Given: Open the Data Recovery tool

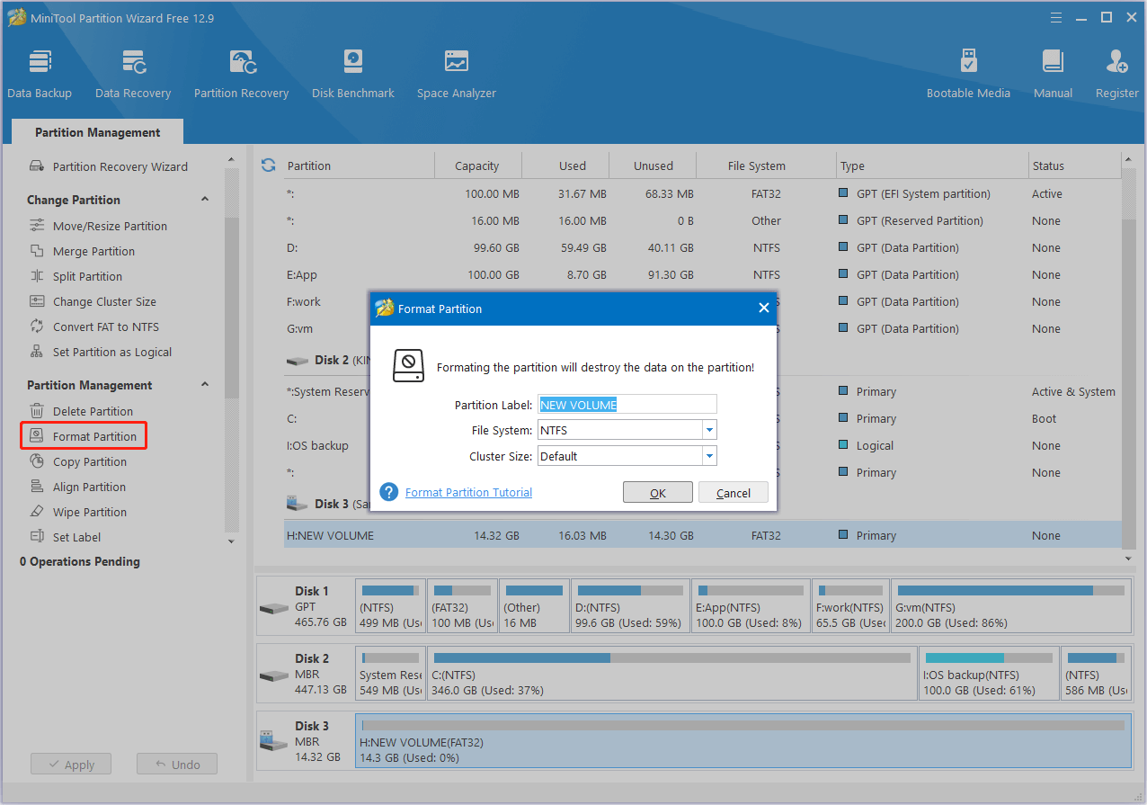Looking at the screenshot, I should [133, 72].
